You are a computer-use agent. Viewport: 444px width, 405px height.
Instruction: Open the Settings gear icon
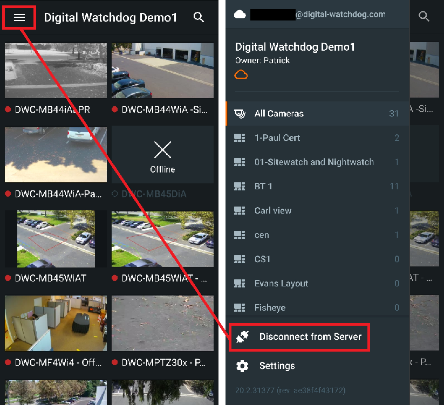[x=242, y=366]
